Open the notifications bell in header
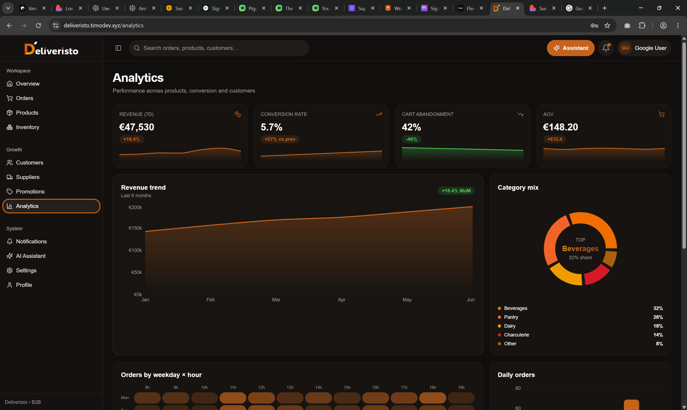687x410 pixels. click(606, 48)
